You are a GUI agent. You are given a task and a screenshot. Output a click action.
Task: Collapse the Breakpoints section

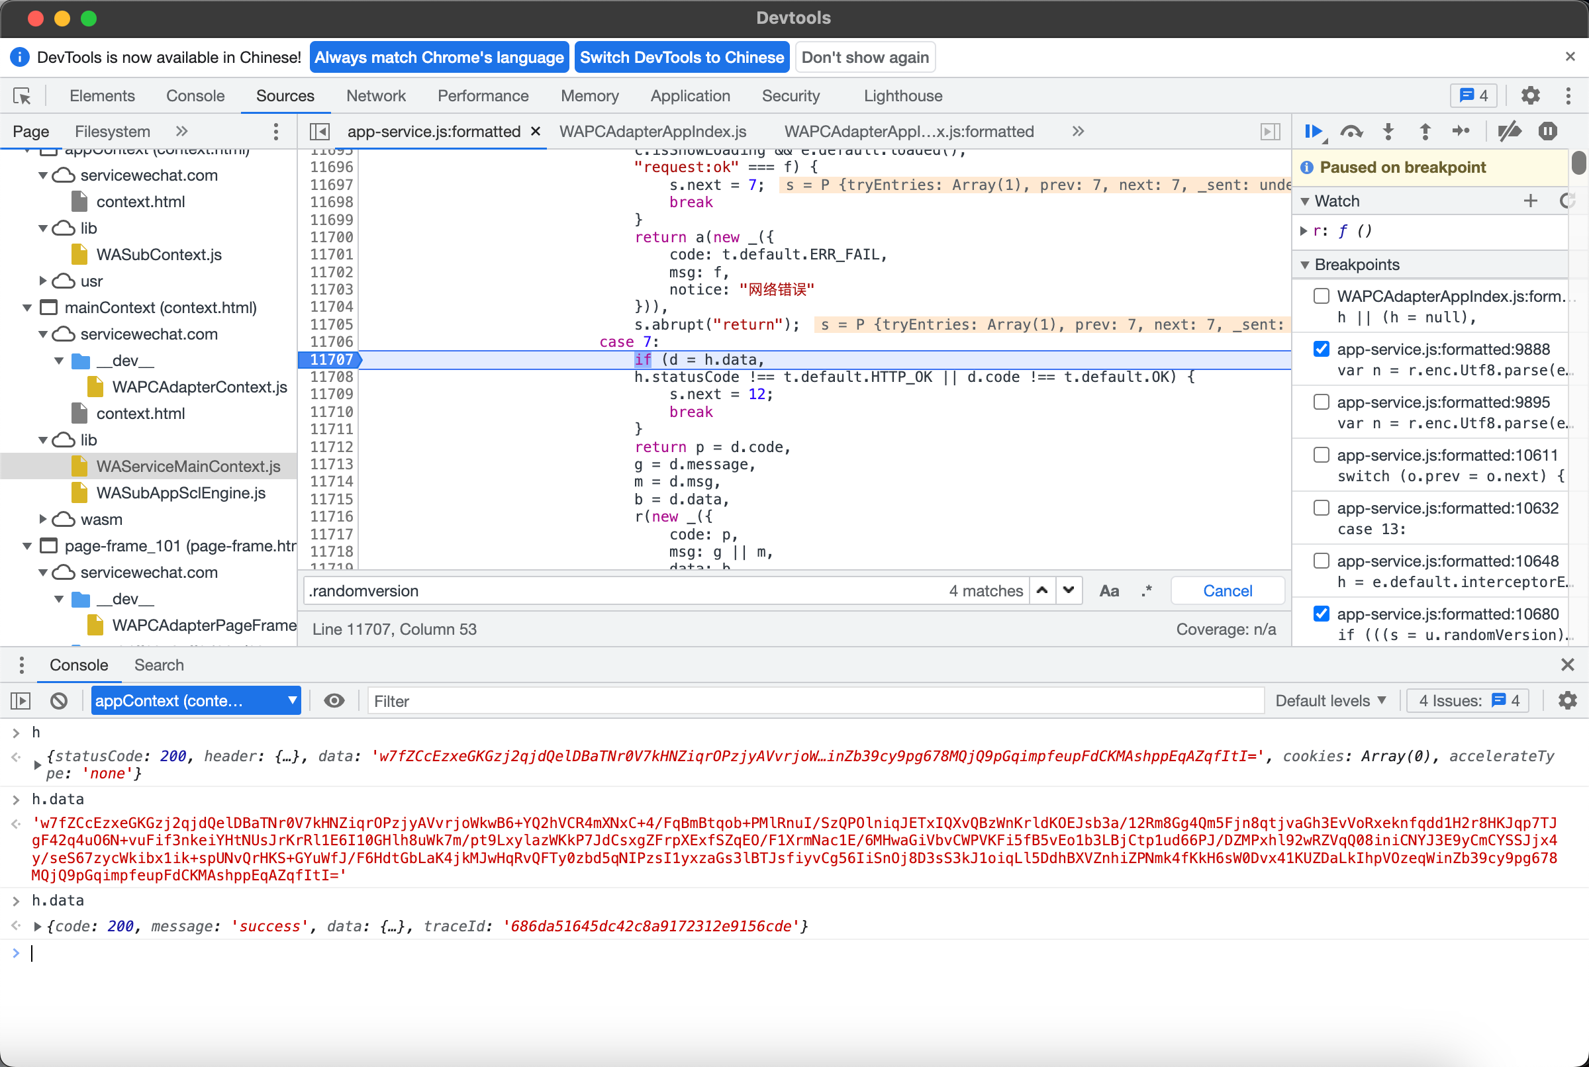(x=1304, y=265)
